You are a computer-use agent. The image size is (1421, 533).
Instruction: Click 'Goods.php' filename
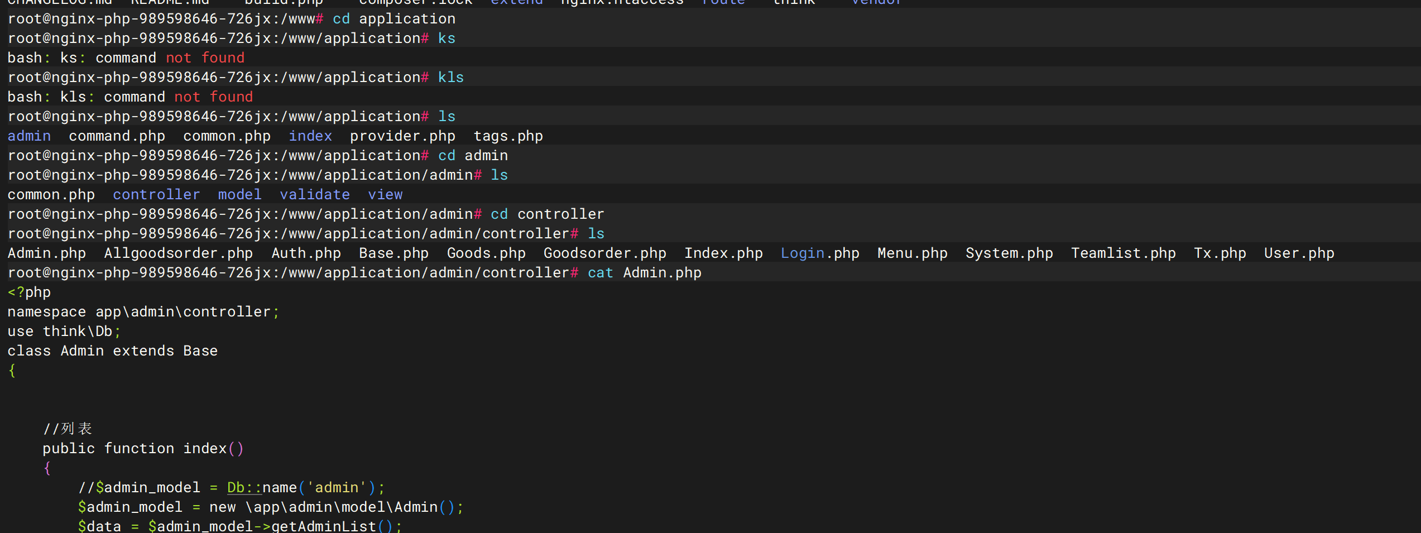486,253
